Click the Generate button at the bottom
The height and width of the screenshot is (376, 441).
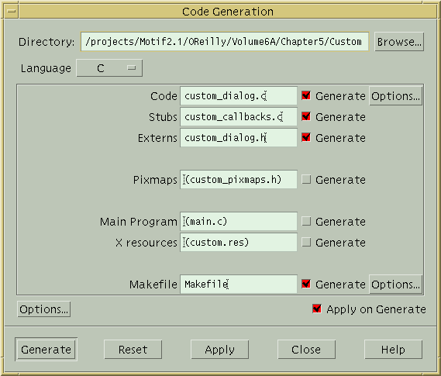(x=47, y=350)
